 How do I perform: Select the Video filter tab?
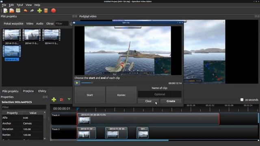30,24
